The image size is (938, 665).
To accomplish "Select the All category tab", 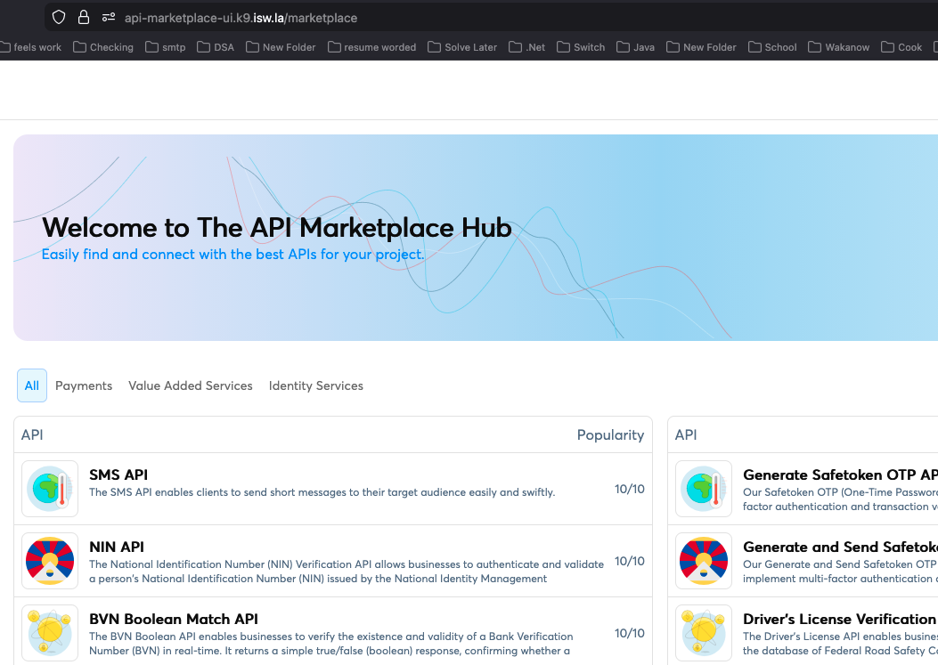I will coord(32,385).
